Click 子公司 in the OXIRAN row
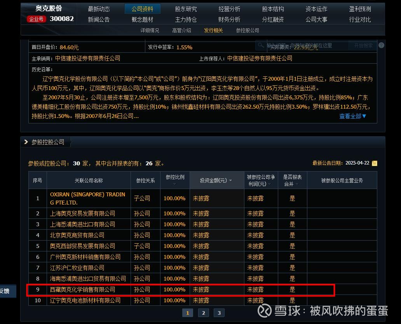Screen dimensions: 401x324 (x=142, y=198)
